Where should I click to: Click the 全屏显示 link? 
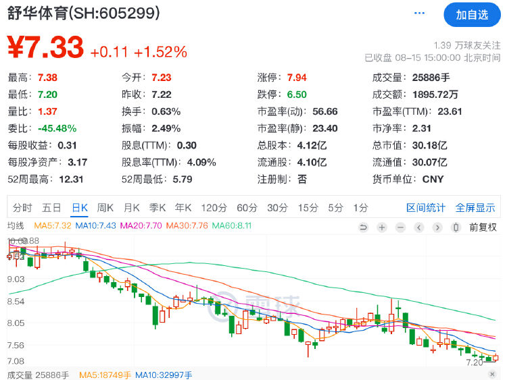pyautogui.click(x=475, y=208)
